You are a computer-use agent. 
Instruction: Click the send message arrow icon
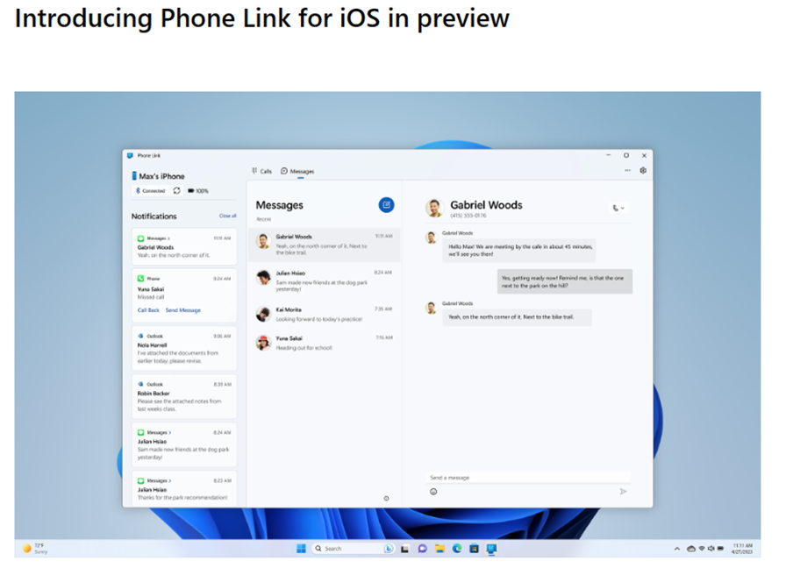623,492
